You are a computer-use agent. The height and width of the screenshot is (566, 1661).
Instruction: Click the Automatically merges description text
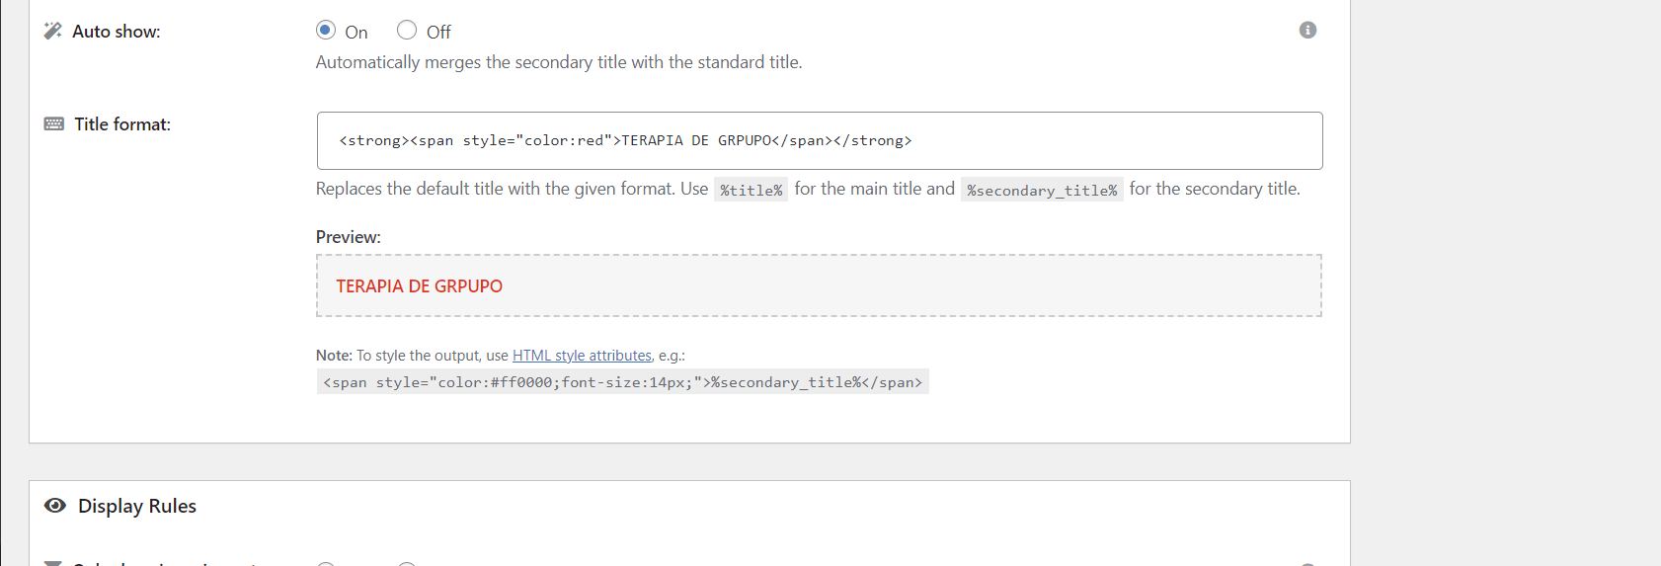(x=559, y=62)
